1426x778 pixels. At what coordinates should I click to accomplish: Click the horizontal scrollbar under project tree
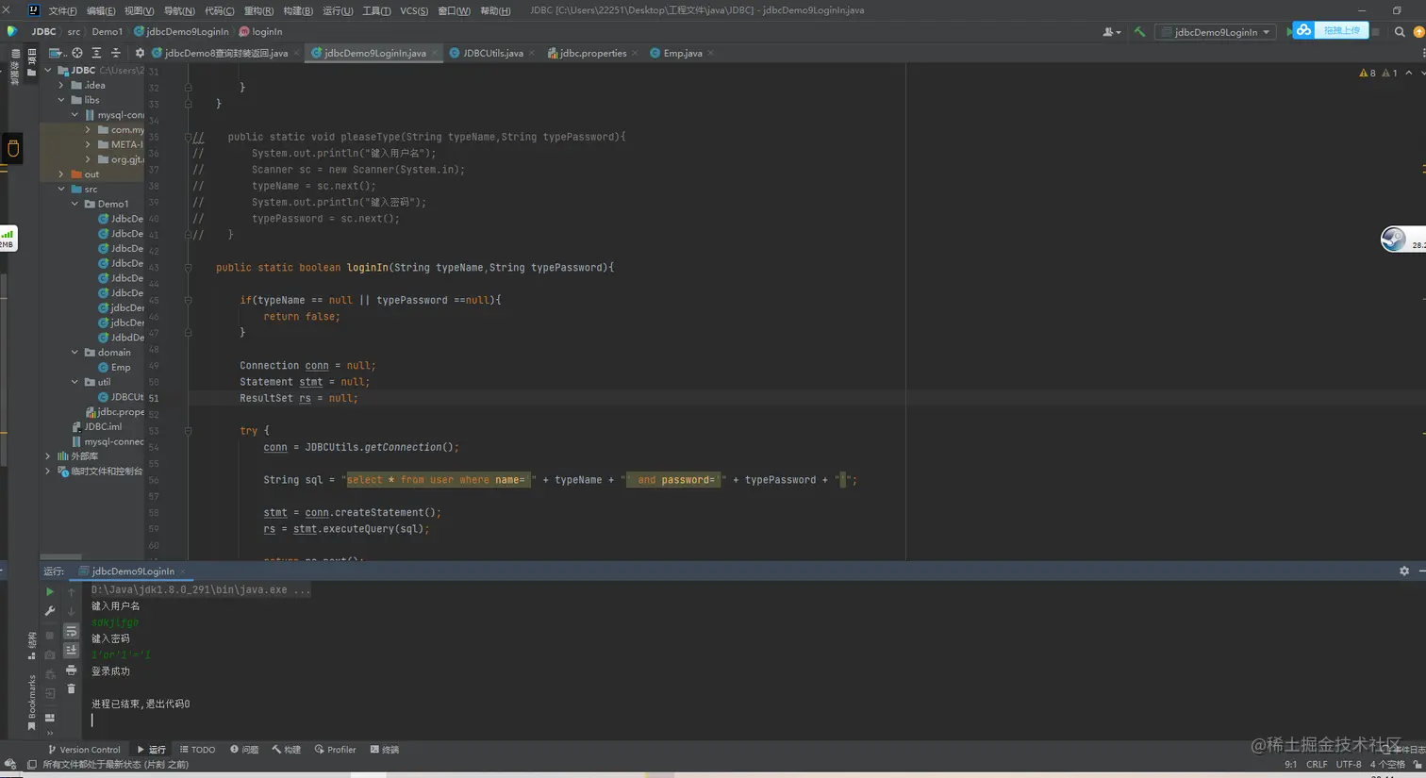(x=61, y=557)
